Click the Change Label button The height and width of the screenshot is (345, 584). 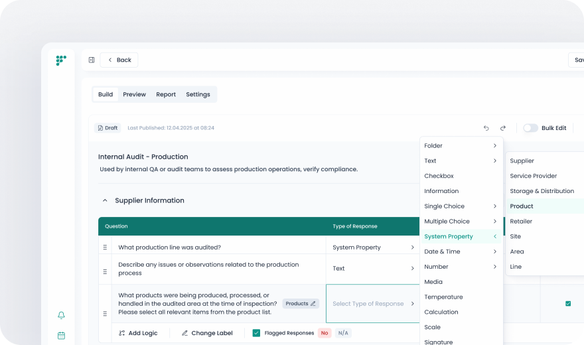tap(207, 333)
